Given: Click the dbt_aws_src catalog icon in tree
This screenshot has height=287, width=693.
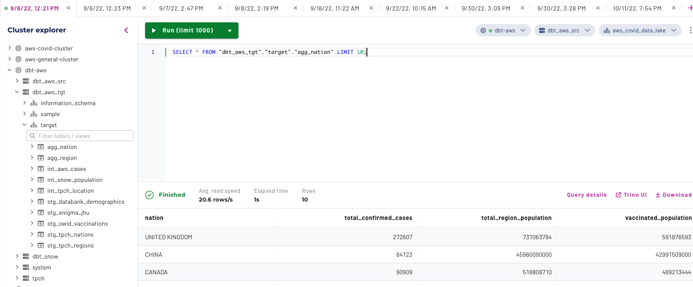Looking at the screenshot, I should click(26, 81).
